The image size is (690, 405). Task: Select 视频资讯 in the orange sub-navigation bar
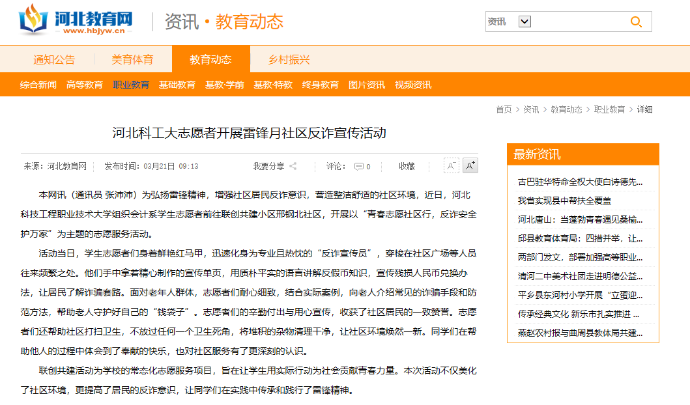click(x=412, y=85)
